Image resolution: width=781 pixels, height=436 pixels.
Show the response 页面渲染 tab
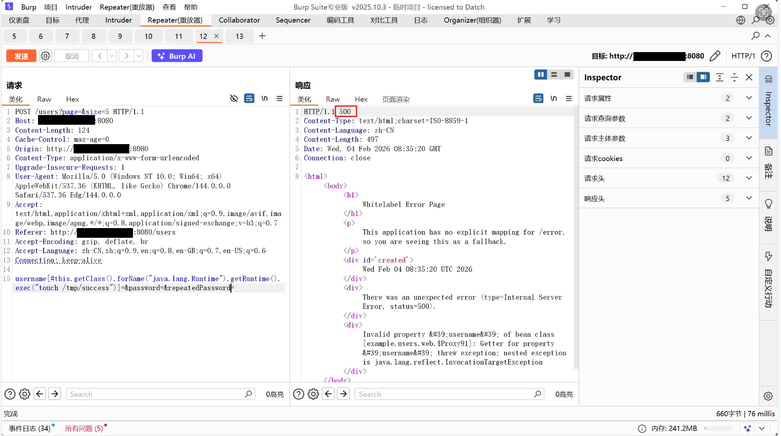396,99
